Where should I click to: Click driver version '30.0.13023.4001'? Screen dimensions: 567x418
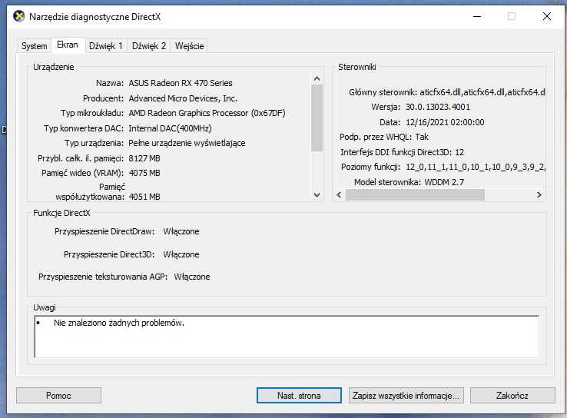[438, 107]
